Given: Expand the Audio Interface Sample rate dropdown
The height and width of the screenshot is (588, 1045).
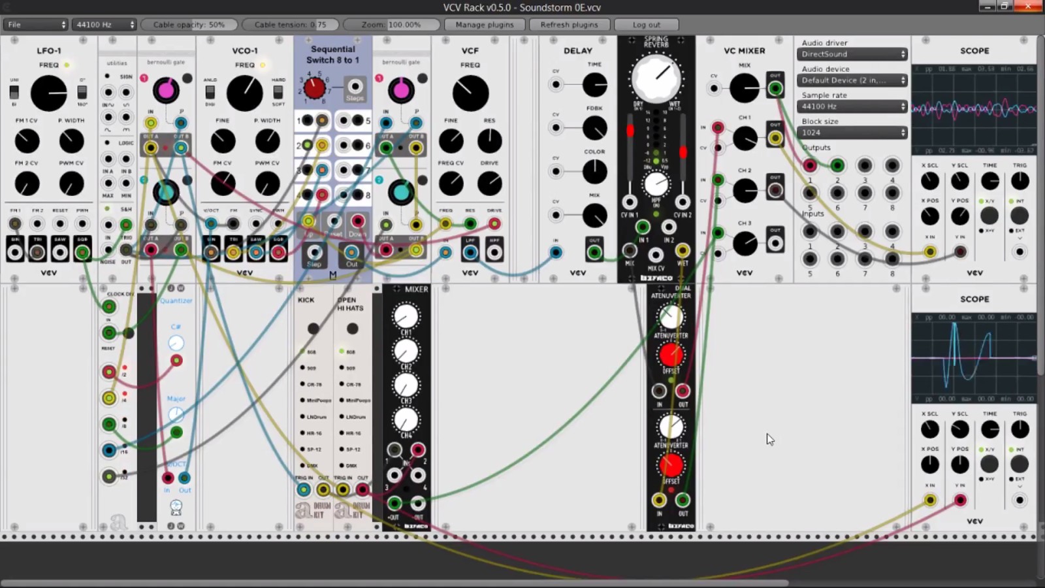Looking at the screenshot, I should click(x=852, y=106).
